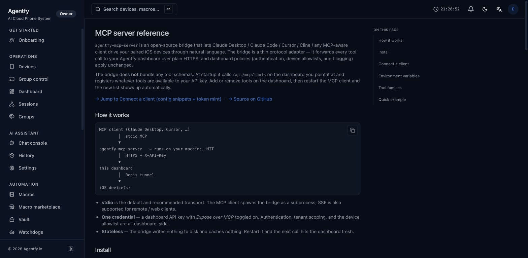Open notifications bell
The height and width of the screenshot is (258, 528).
tap(471, 9)
